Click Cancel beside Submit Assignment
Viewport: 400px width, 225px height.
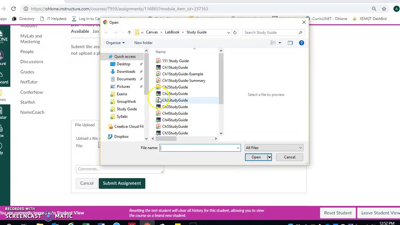coord(87,183)
